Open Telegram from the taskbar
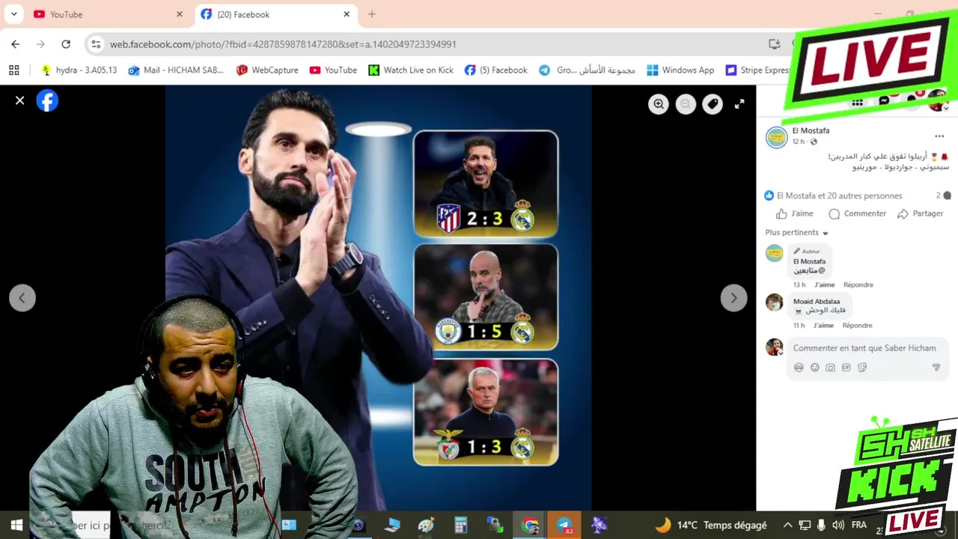Image resolution: width=958 pixels, height=539 pixels. tap(564, 526)
